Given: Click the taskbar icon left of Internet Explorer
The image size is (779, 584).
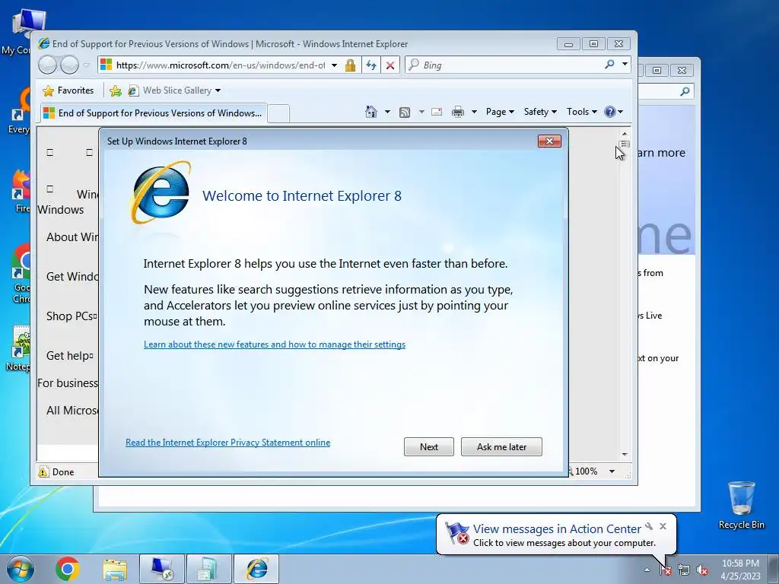Looking at the screenshot, I should (208, 569).
